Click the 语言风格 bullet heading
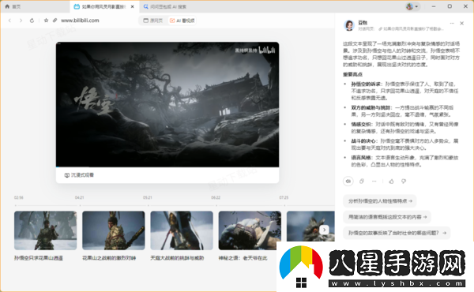The height and width of the screenshot is (292, 474). [361, 157]
